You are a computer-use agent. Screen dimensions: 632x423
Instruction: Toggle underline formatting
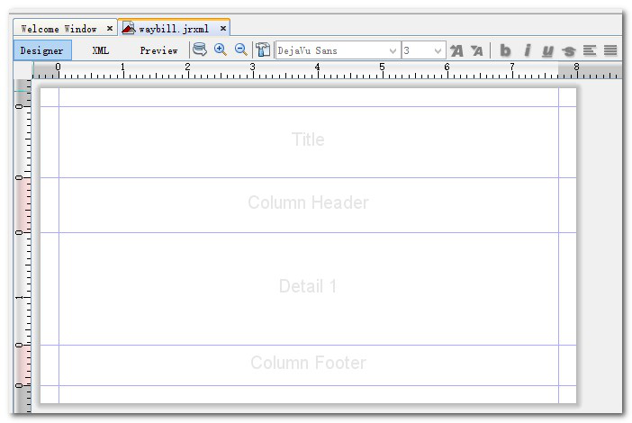[547, 51]
